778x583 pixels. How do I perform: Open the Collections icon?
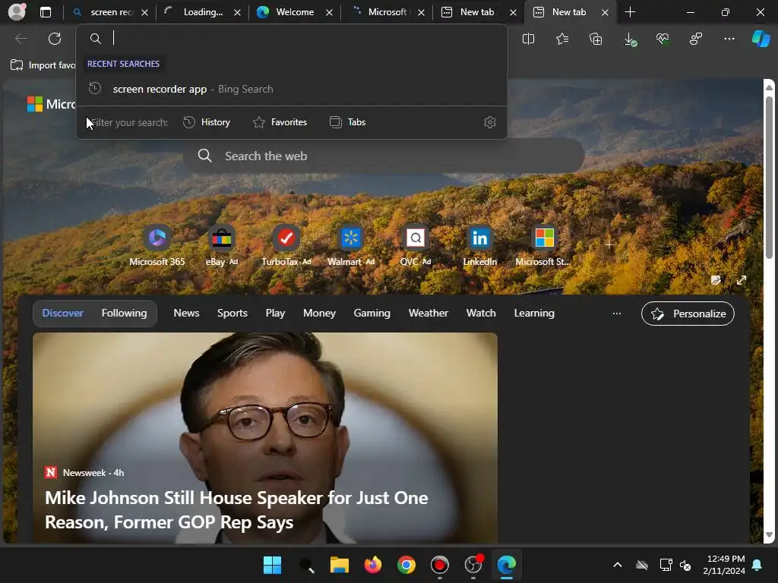tap(596, 39)
